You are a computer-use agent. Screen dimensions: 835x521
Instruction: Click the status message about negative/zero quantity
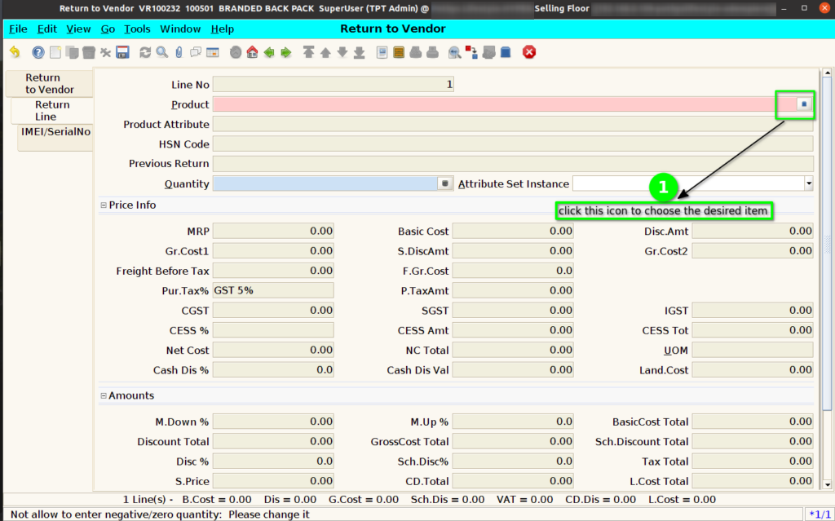pos(160,514)
